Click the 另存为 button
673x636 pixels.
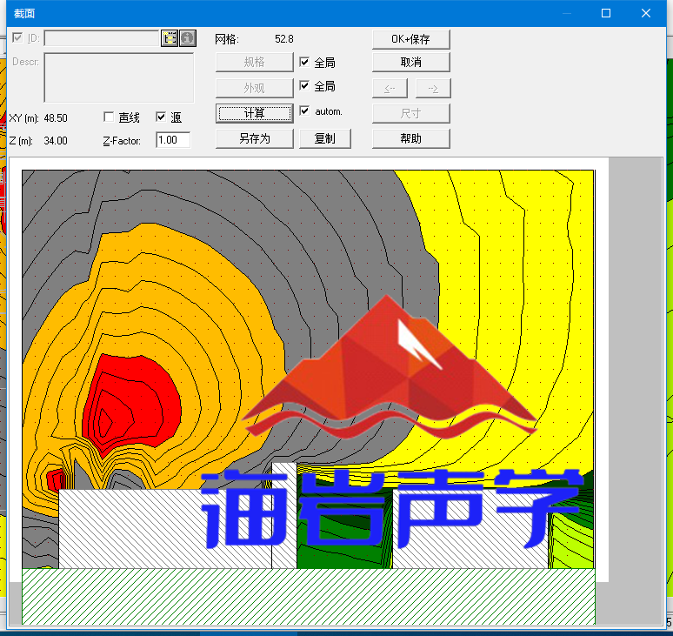click(x=255, y=138)
